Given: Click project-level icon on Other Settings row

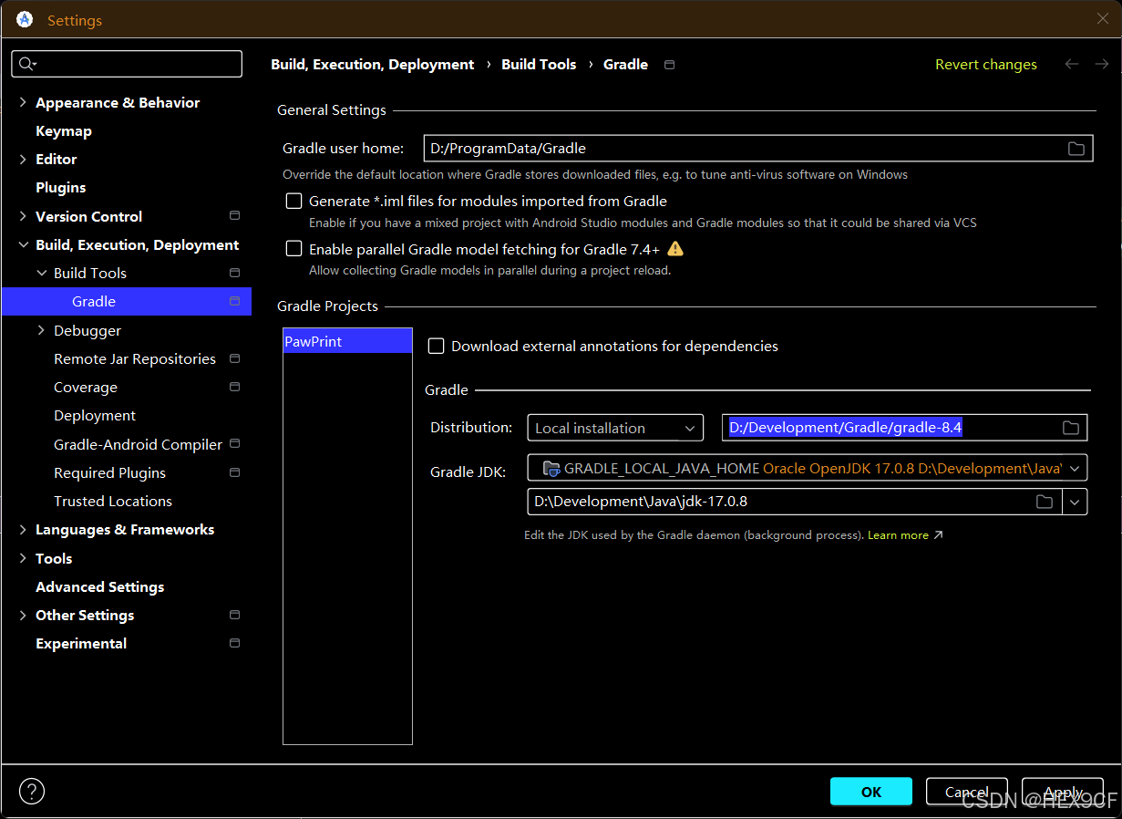Looking at the screenshot, I should click(x=234, y=615).
